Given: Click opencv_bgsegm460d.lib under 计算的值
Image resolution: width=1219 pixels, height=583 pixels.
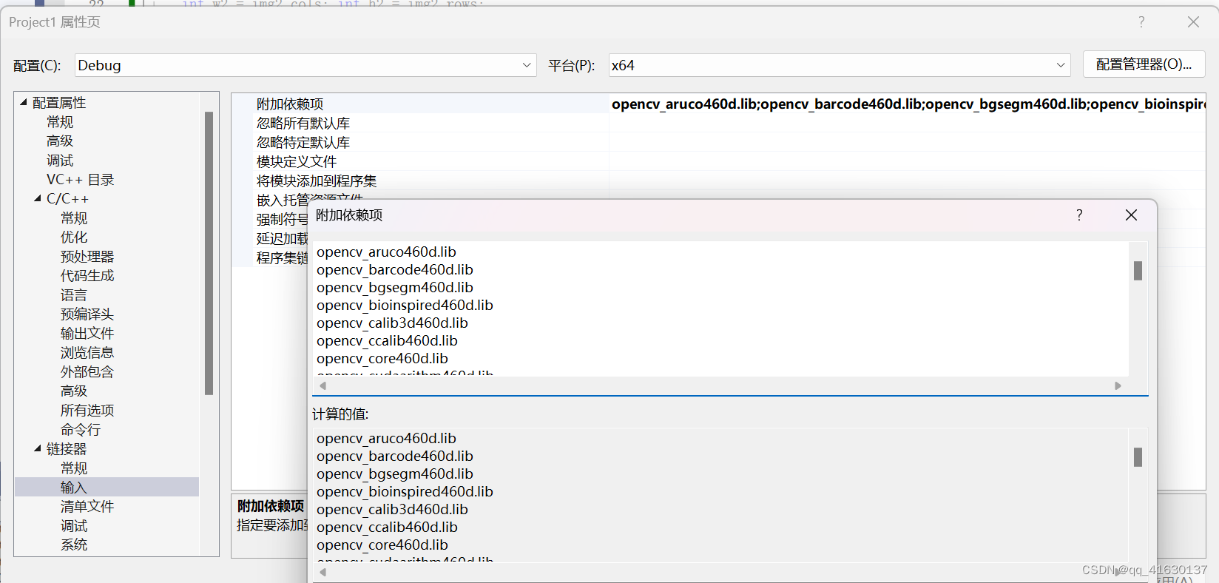Looking at the screenshot, I should (x=395, y=474).
